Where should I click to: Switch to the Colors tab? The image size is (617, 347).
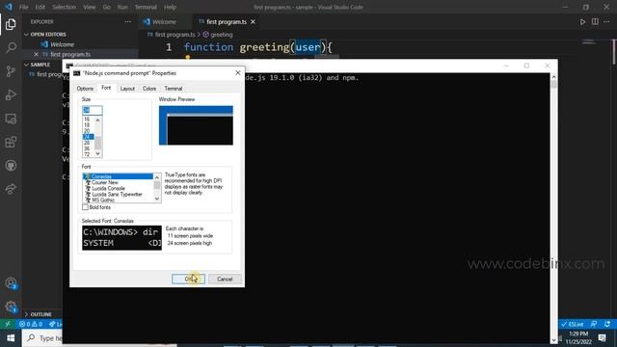[x=149, y=89]
